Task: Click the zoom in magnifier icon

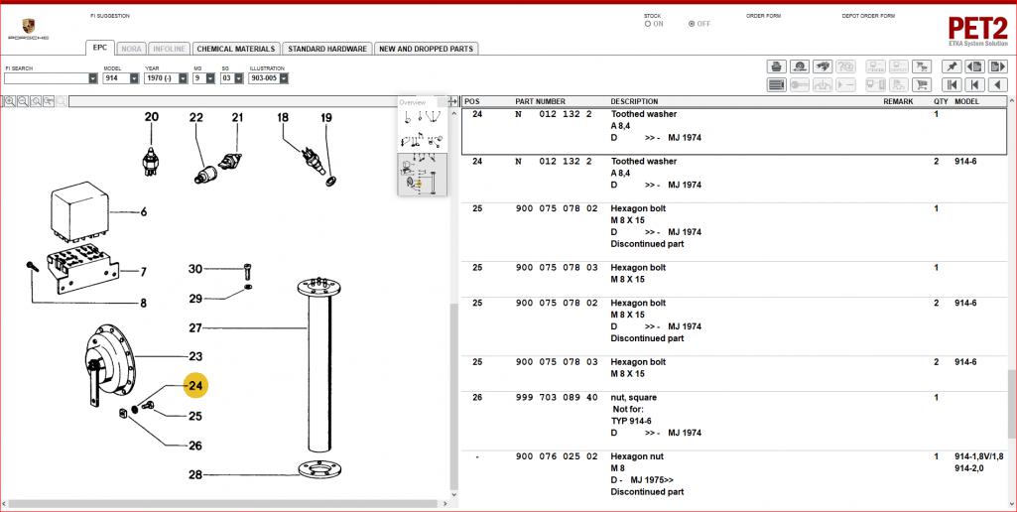Action: point(10,101)
